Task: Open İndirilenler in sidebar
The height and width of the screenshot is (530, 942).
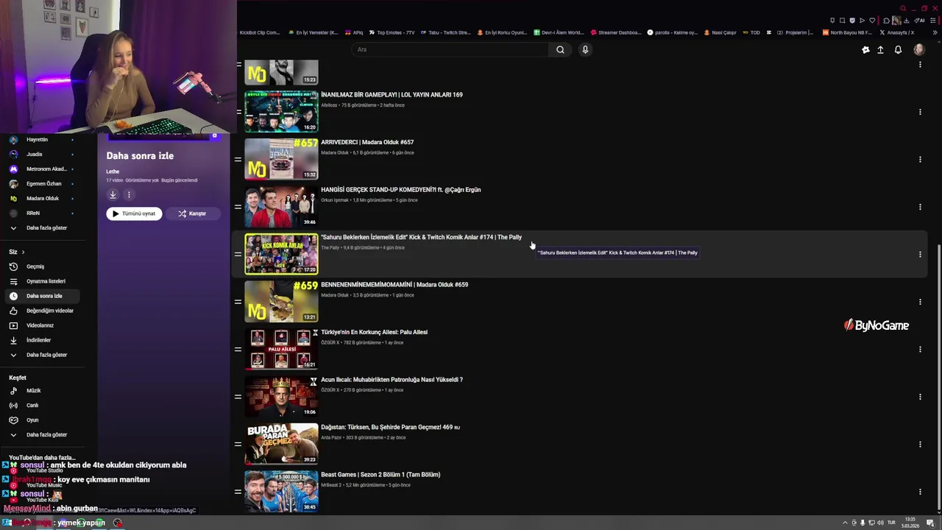Action: point(43,340)
